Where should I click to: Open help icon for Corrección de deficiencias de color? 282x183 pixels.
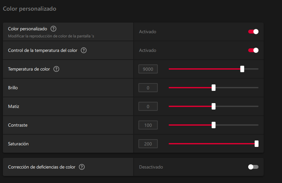pyautogui.click(x=82, y=167)
